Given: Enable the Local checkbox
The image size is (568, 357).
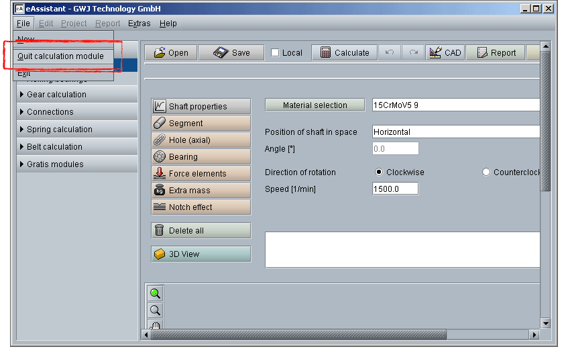Looking at the screenshot, I should [x=276, y=53].
